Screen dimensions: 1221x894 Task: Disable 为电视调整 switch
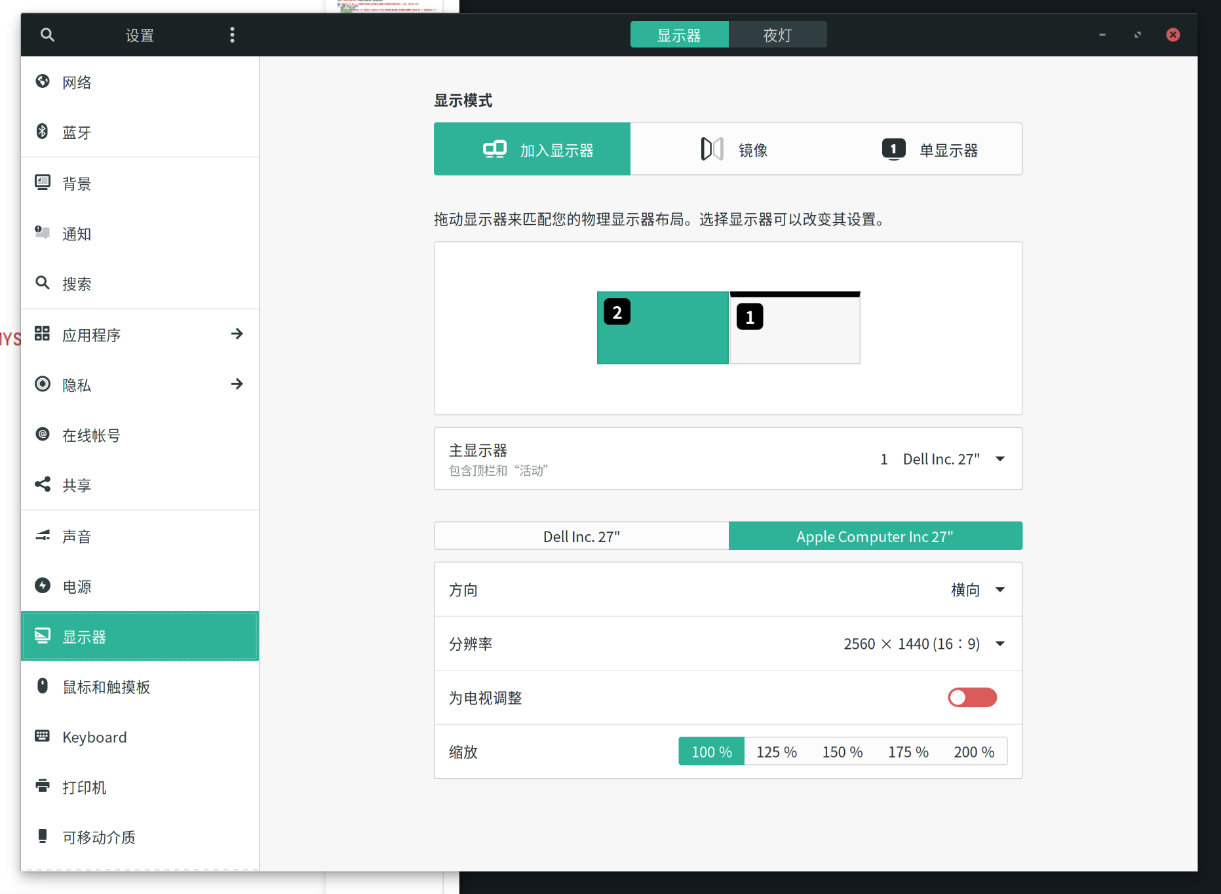coord(972,697)
